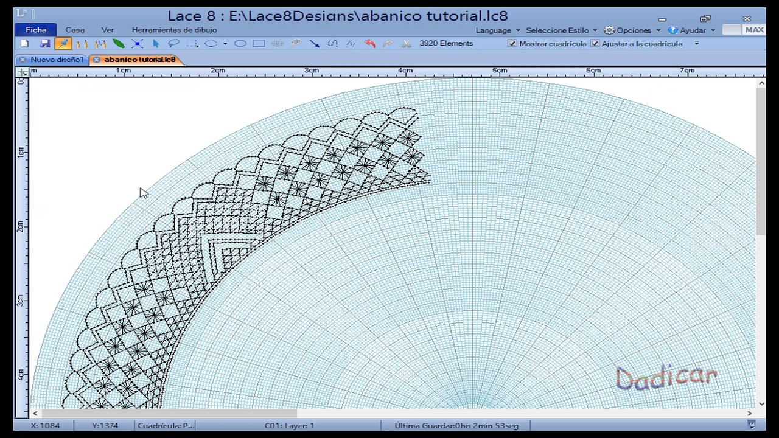Select the dotted ellipse selection tool
This screenshot has height=438, width=779.
click(x=211, y=44)
